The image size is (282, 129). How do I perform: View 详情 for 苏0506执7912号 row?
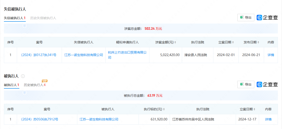[268, 119]
